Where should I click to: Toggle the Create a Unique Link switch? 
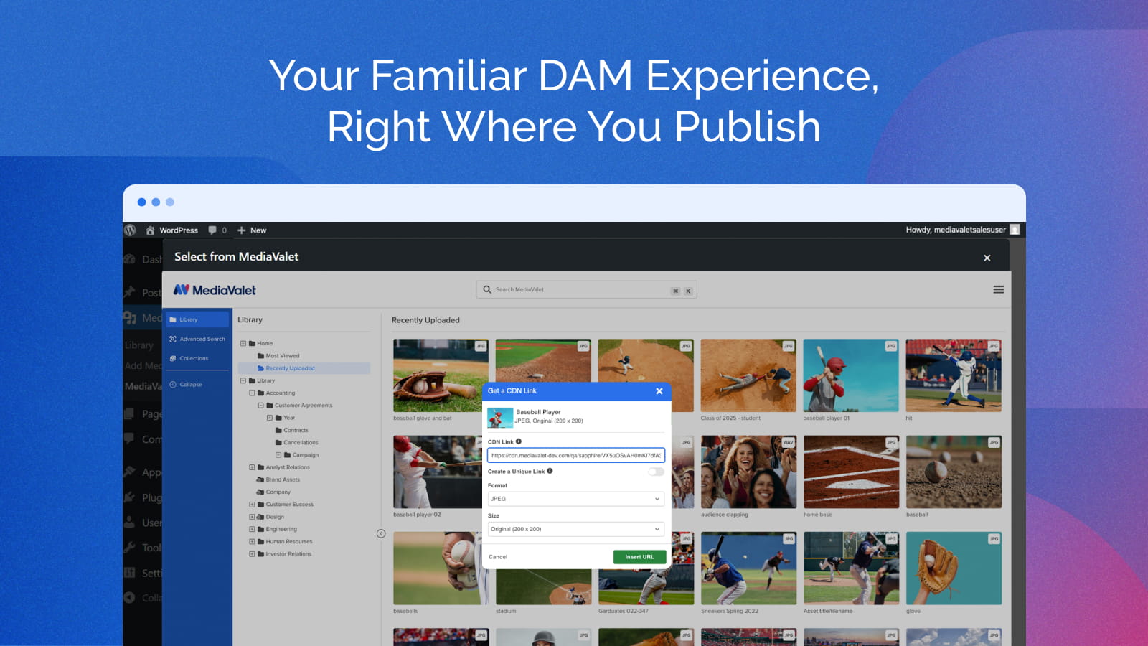(656, 472)
